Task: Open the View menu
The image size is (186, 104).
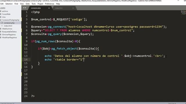Action: pyautogui.click(x=22, y=4)
